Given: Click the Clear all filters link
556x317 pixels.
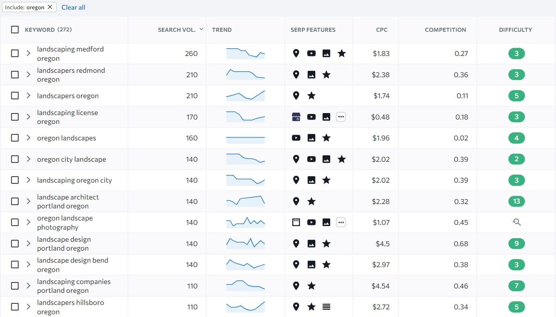Looking at the screenshot, I should 73,7.
